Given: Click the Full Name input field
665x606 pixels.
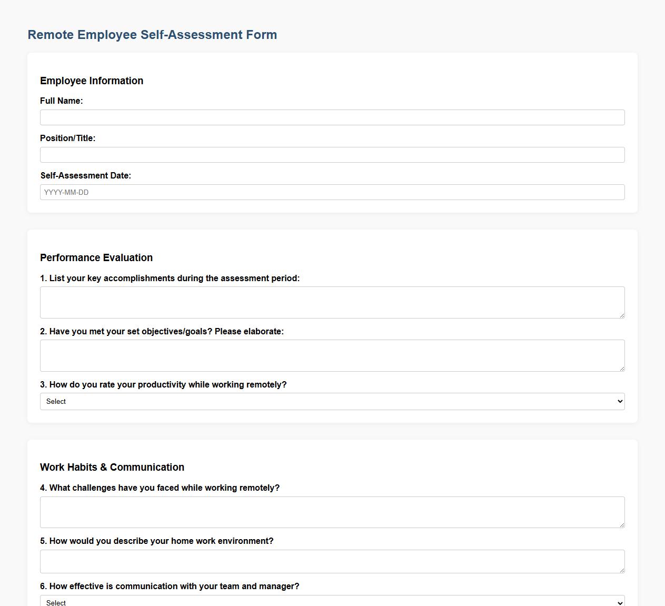Looking at the screenshot, I should [332, 117].
